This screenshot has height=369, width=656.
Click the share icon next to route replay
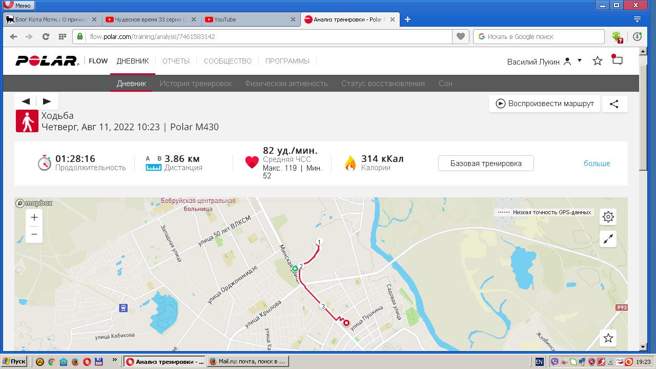[614, 104]
